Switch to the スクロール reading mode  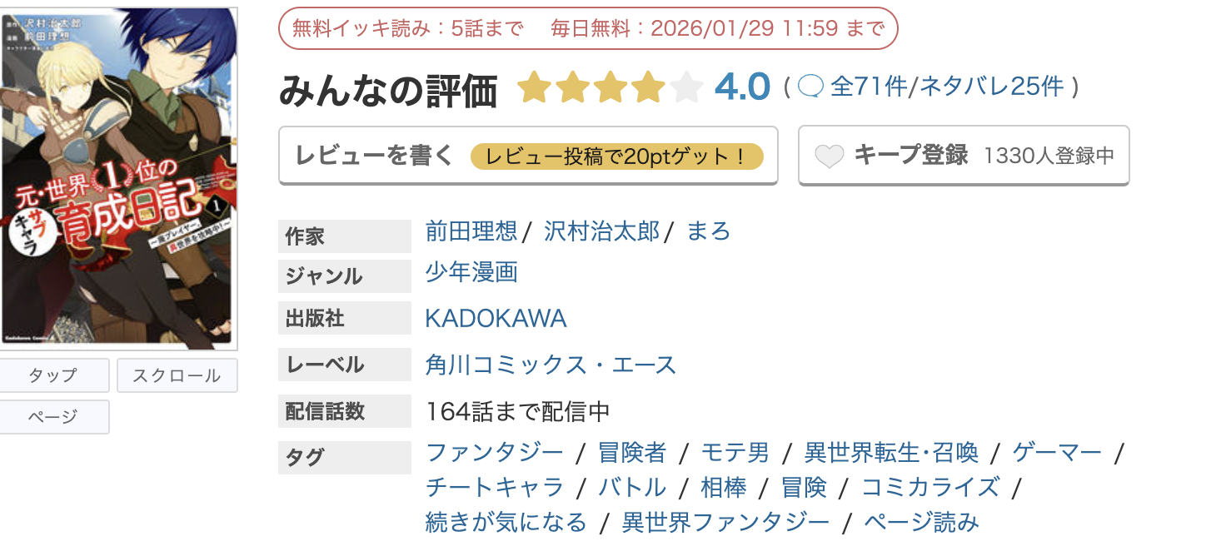click(177, 375)
